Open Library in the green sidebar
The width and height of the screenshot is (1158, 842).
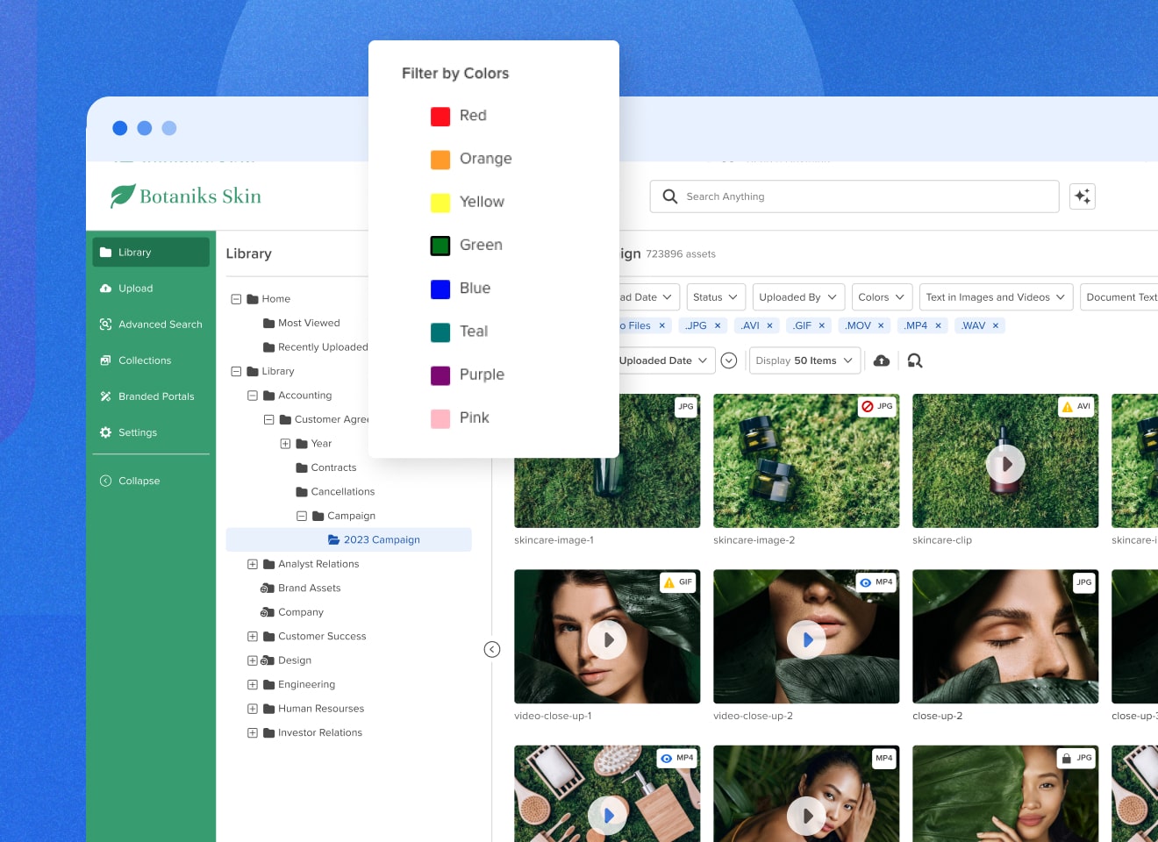(151, 252)
